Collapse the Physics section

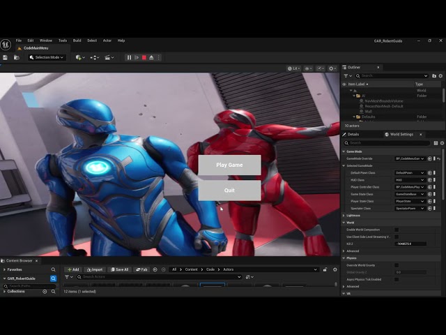344,258
